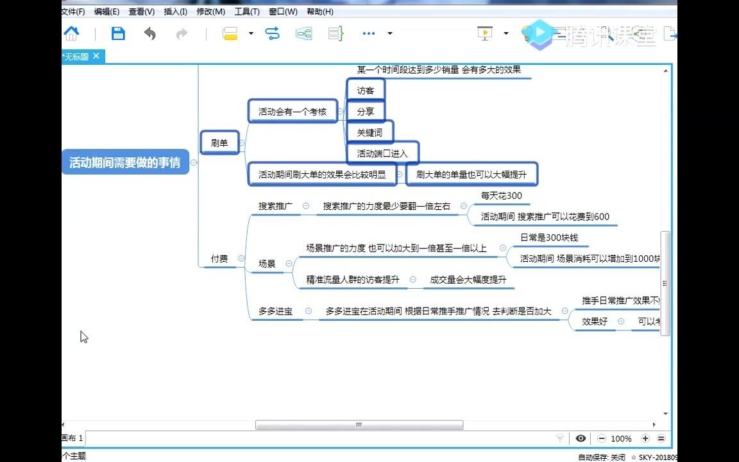Viewport: 739px width, 462px height.
Task: Click the Home icon in the toolbar
Action: pyautogui.click(x=71, y=33)
